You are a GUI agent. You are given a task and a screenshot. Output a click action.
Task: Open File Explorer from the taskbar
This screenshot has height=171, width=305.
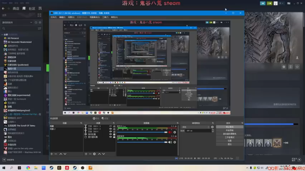click(36, 168)
